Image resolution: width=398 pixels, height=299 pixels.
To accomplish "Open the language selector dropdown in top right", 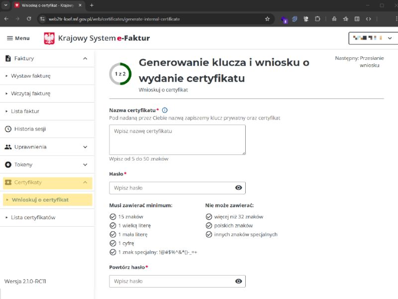I will 371,37.
